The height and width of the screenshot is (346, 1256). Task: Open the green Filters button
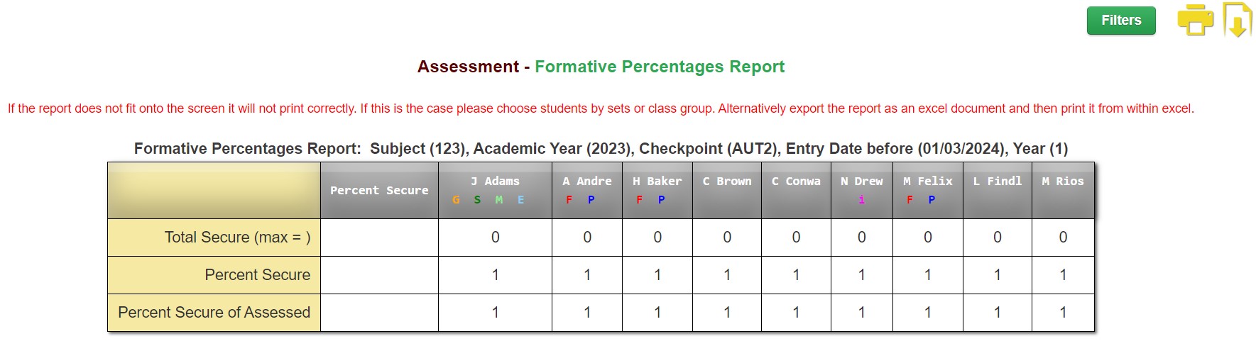click(1121, 21)
